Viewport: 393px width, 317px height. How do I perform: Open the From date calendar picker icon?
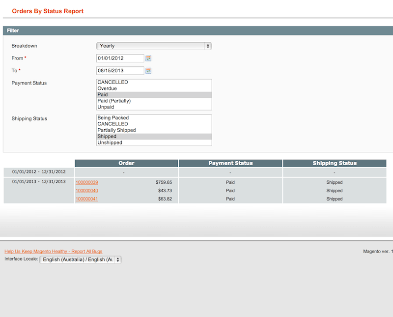point(148,58)
